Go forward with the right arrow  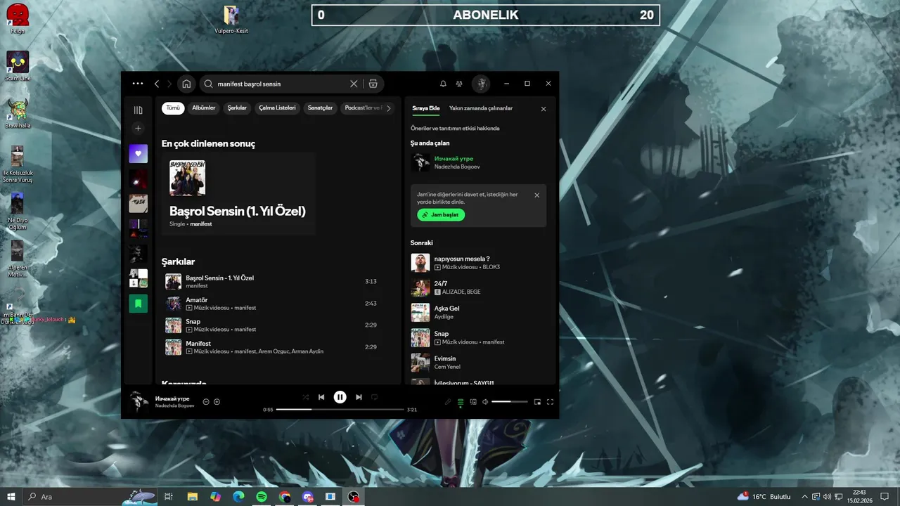tap(169, 84)
